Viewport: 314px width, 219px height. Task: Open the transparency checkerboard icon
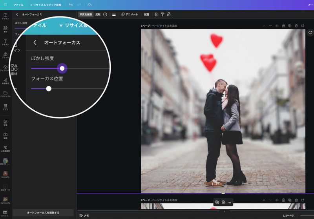pyautogui.click(x=156, y=15)
